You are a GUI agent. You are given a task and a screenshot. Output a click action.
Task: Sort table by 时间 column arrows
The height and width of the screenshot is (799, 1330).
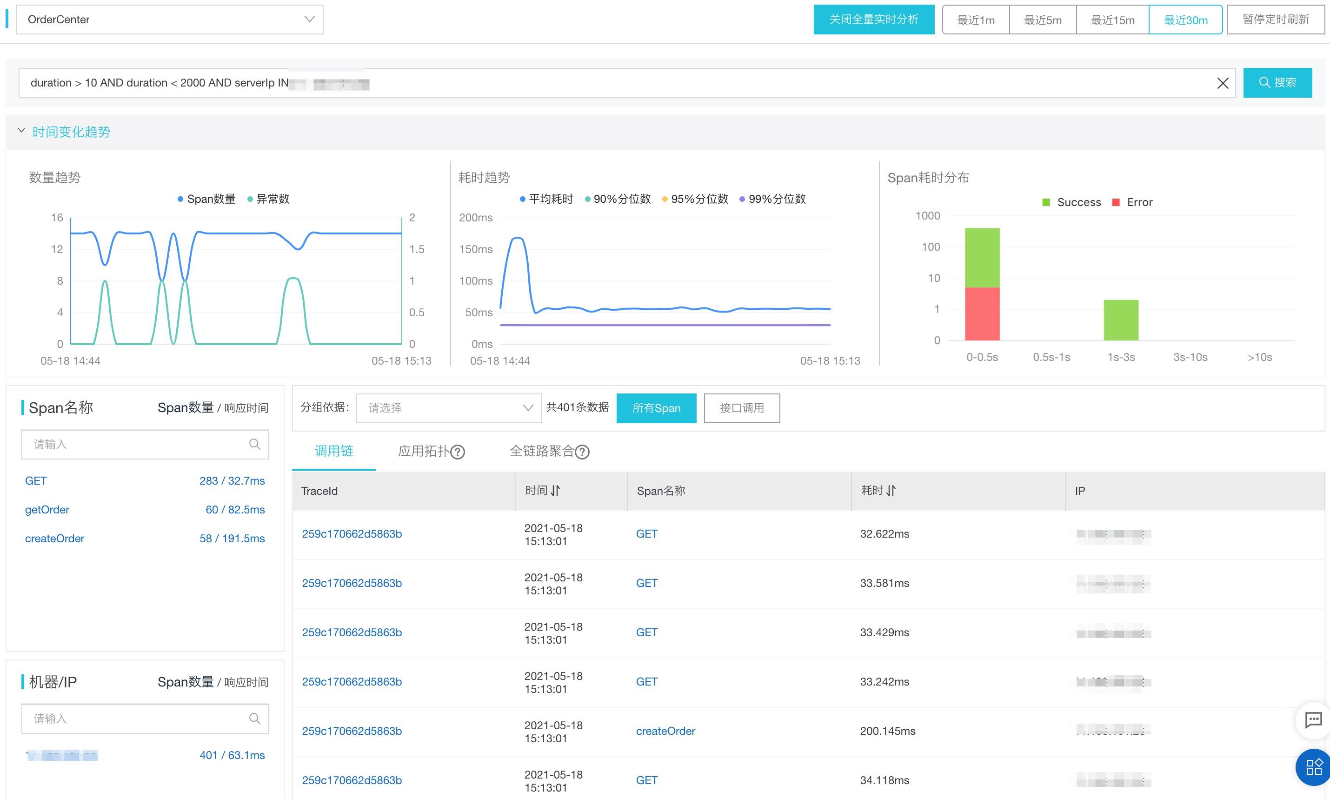[555, 491]
